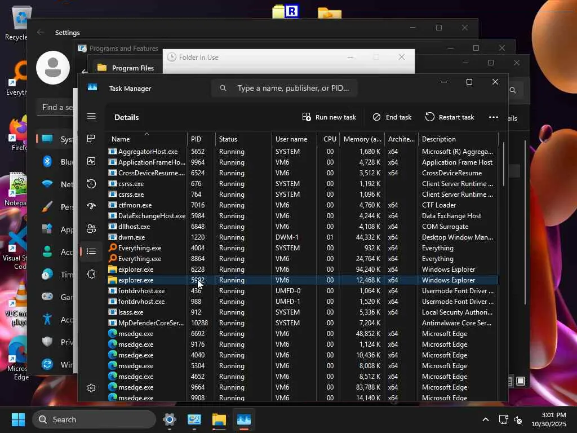577x433 pixels.
Task: Click Restart task button
Action: click(450, 117)
